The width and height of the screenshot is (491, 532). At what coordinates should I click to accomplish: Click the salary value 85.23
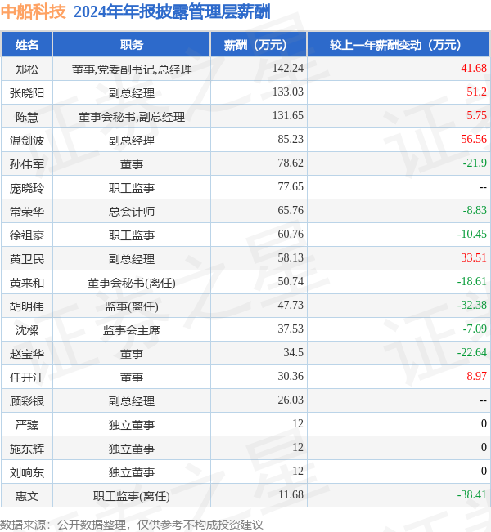291,139
